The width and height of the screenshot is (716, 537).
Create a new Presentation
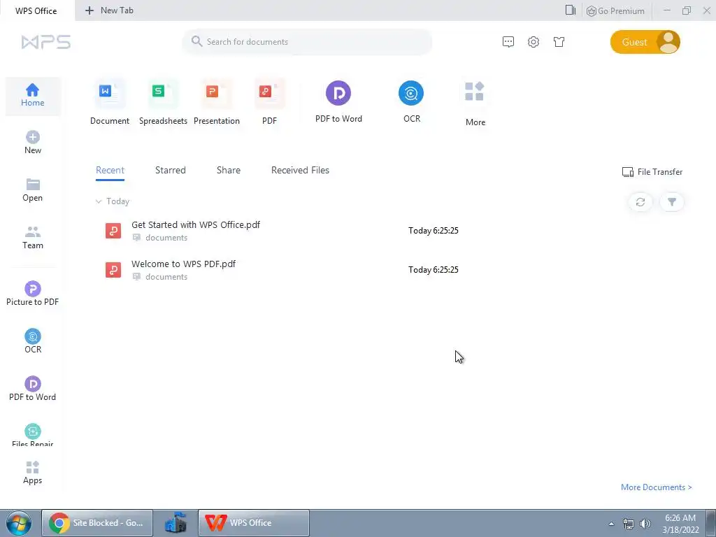click(x=217, y=102)
